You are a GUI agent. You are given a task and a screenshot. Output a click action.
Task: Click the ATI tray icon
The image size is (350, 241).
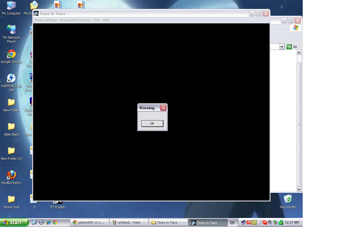click(249, 222)
